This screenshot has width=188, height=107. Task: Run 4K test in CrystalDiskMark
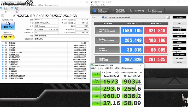(x=96, y=103)
